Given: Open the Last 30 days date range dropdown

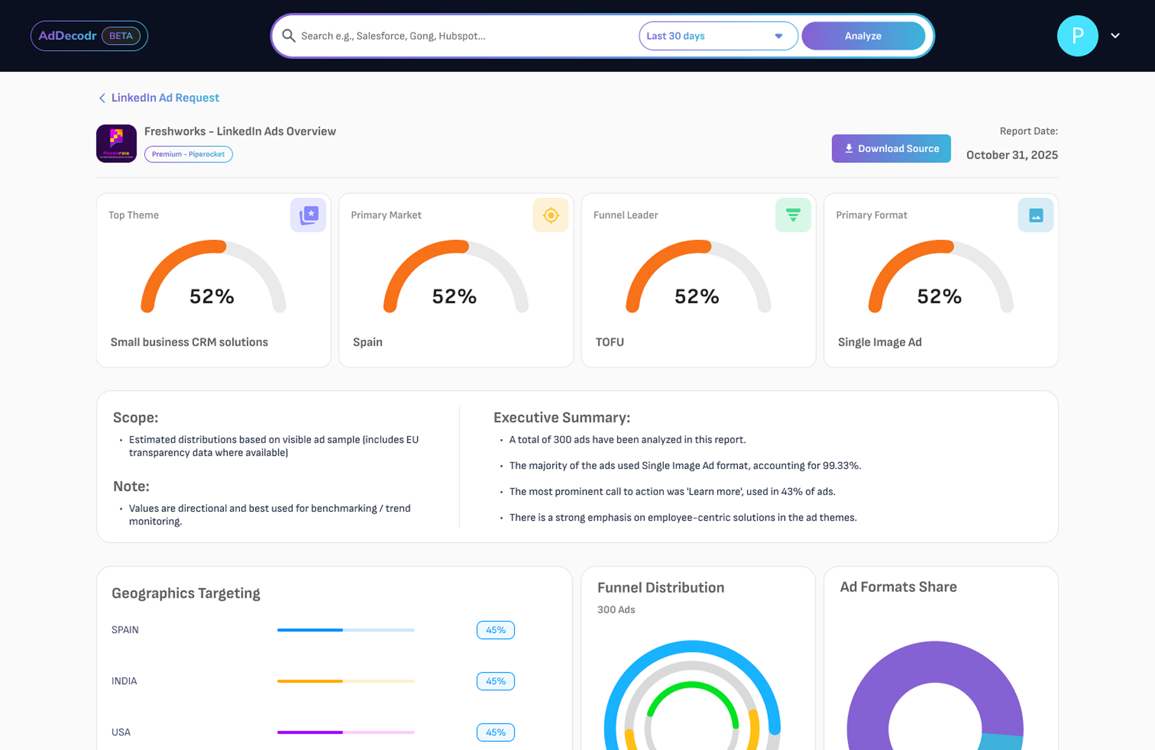Looking at the screenshot, I should pos(718,36).
